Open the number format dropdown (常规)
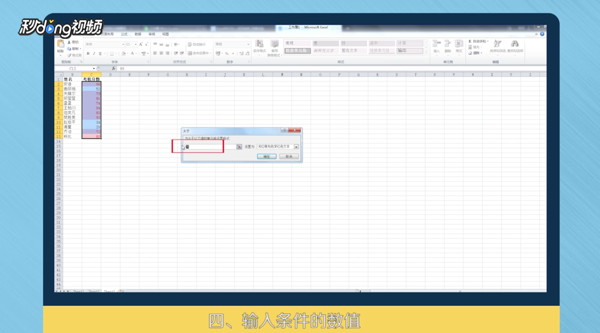Viewport: 600px width, 333px height. 248,44
